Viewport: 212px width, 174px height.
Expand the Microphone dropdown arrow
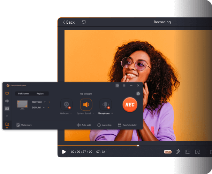coord(112,113)
